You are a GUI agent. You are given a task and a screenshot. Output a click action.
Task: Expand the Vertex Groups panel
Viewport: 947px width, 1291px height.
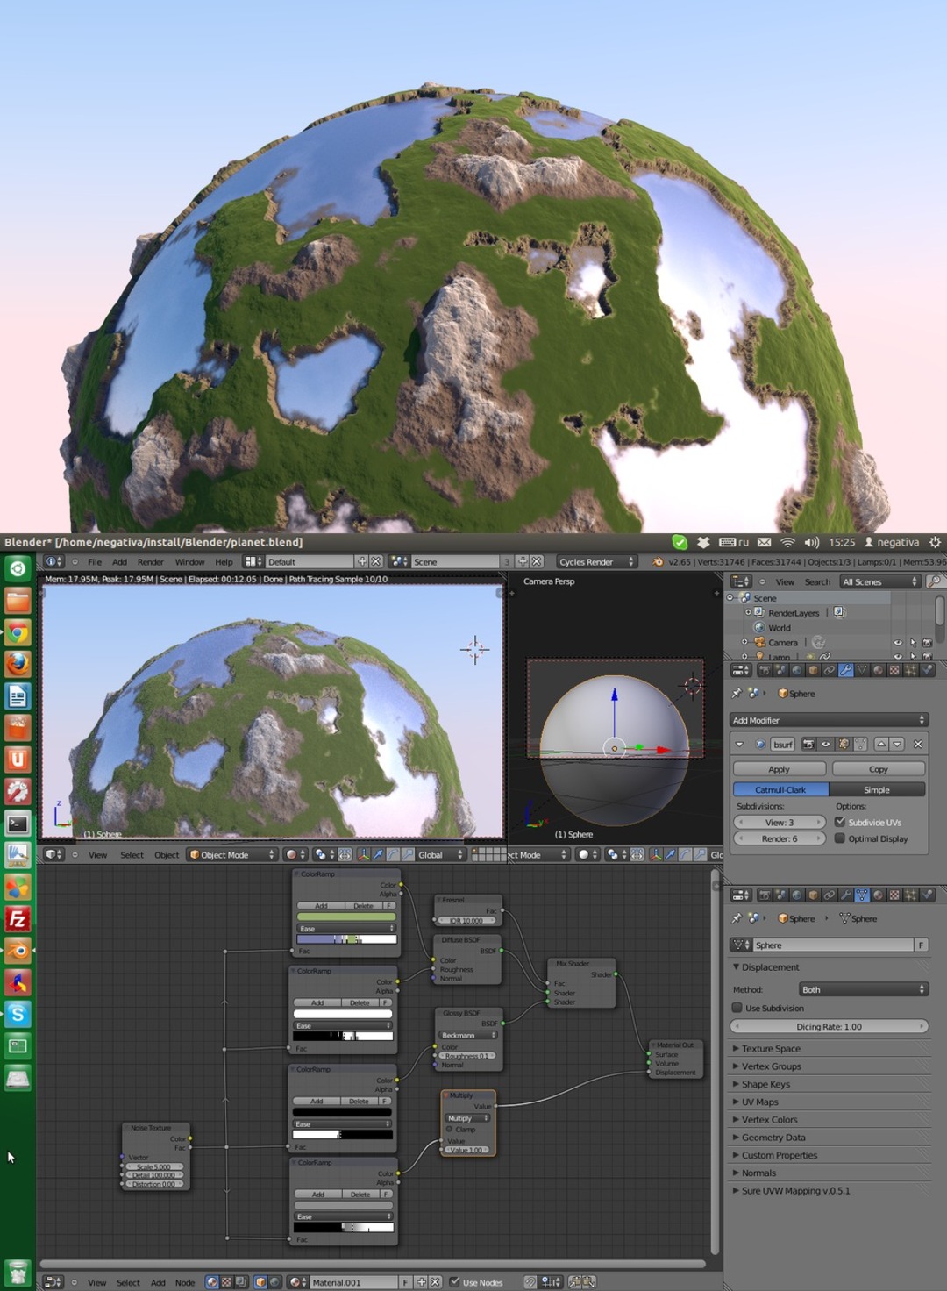coord(771,1066)
